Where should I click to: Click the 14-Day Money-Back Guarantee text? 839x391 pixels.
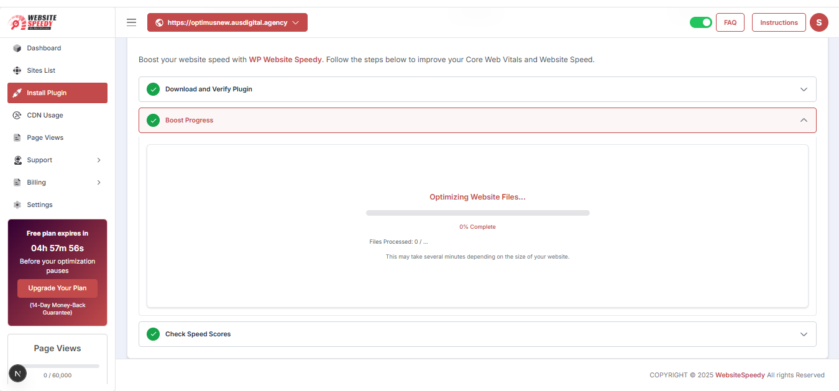tap(57, 309)
